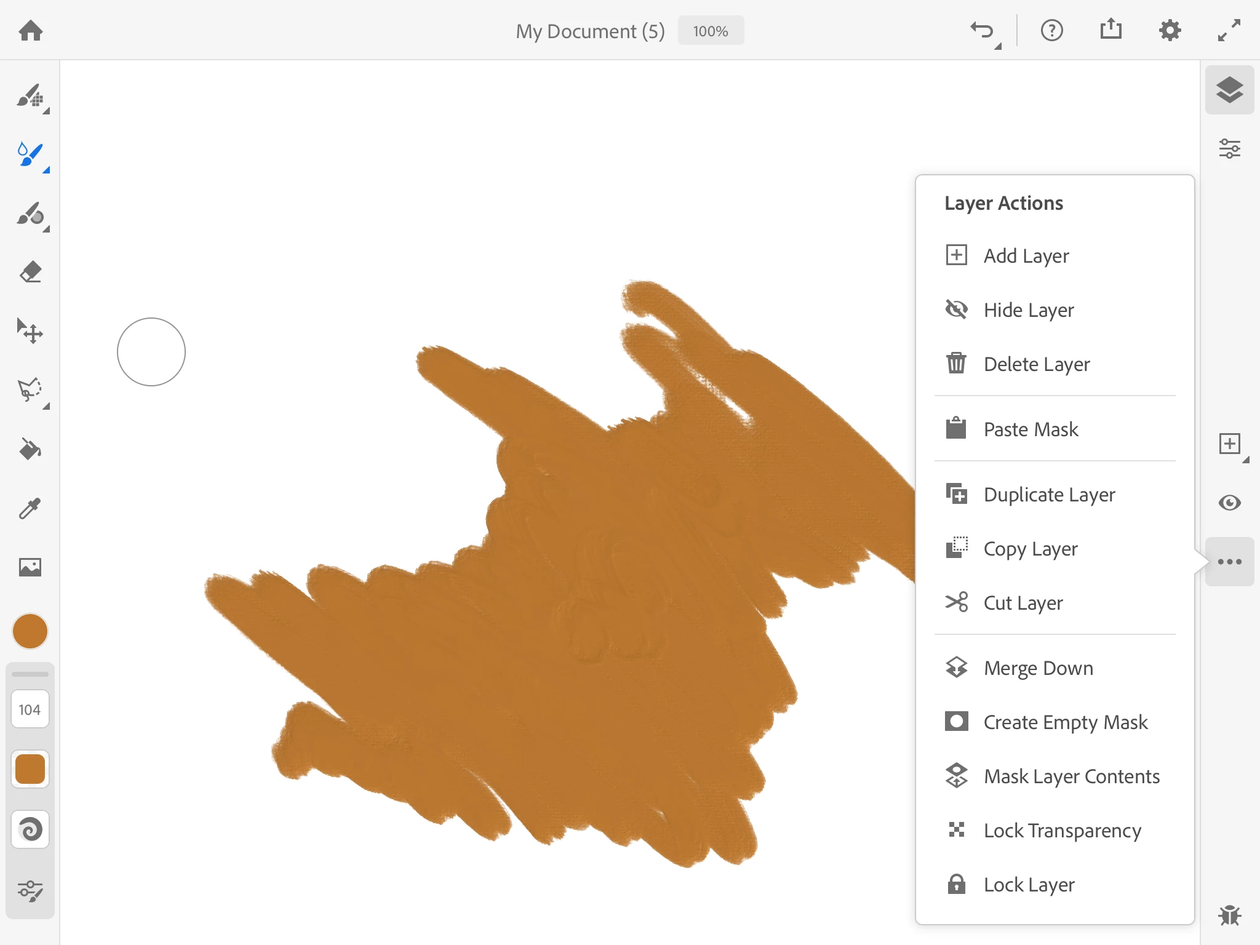Viewport: 1260px width, 945px height.
Task: Select the Eraser tool
Action: pyautogui.click(x=30, y=273)
